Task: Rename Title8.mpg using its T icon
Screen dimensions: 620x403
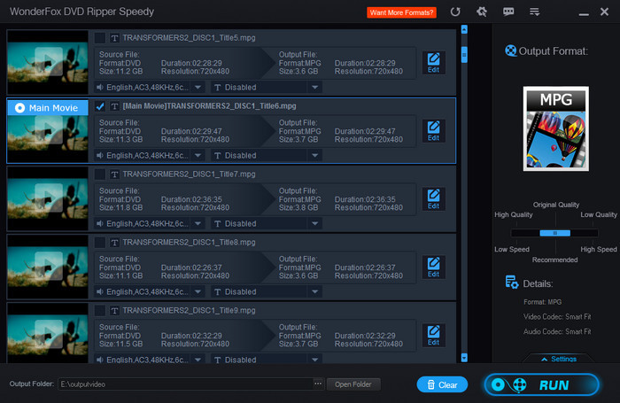Action: [114, 243]
